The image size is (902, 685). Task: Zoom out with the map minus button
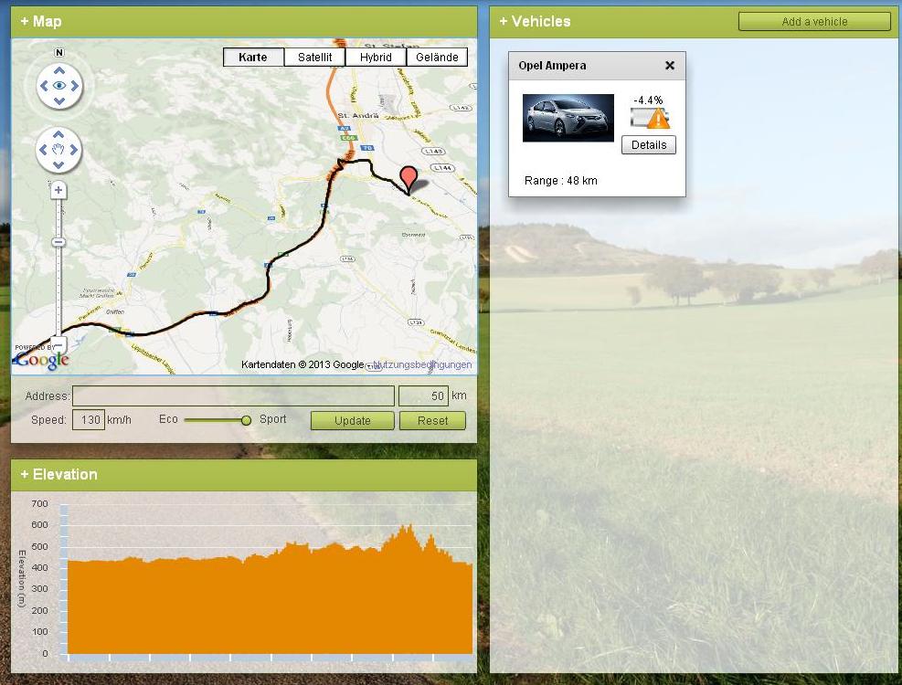(x=58, y=345)
